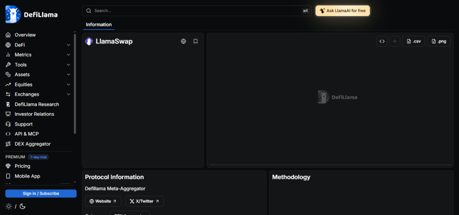459x215 pixels.
Task: Click the sidebar scroll up arrow
Action: coord(75,31)
